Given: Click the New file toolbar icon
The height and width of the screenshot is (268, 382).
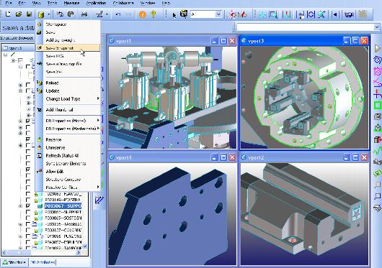Looking at the screenshot, I should (8, 14).
